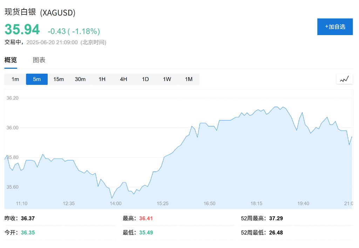Click the 14:00 time axis label

[x=116, y=203]
